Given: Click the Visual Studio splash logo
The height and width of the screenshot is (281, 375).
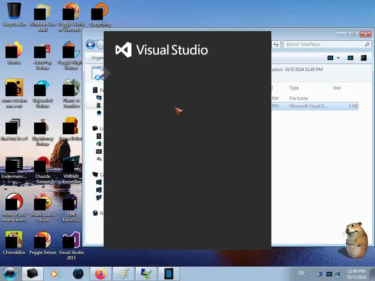Looking at the screenshot, I should 161,50.
